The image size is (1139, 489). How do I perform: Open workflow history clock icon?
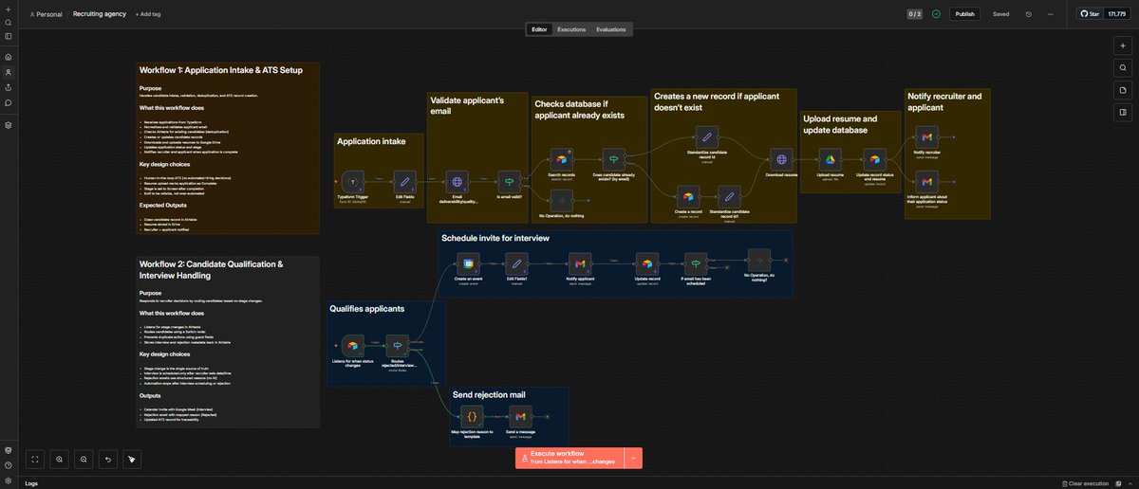point(1029,14)
